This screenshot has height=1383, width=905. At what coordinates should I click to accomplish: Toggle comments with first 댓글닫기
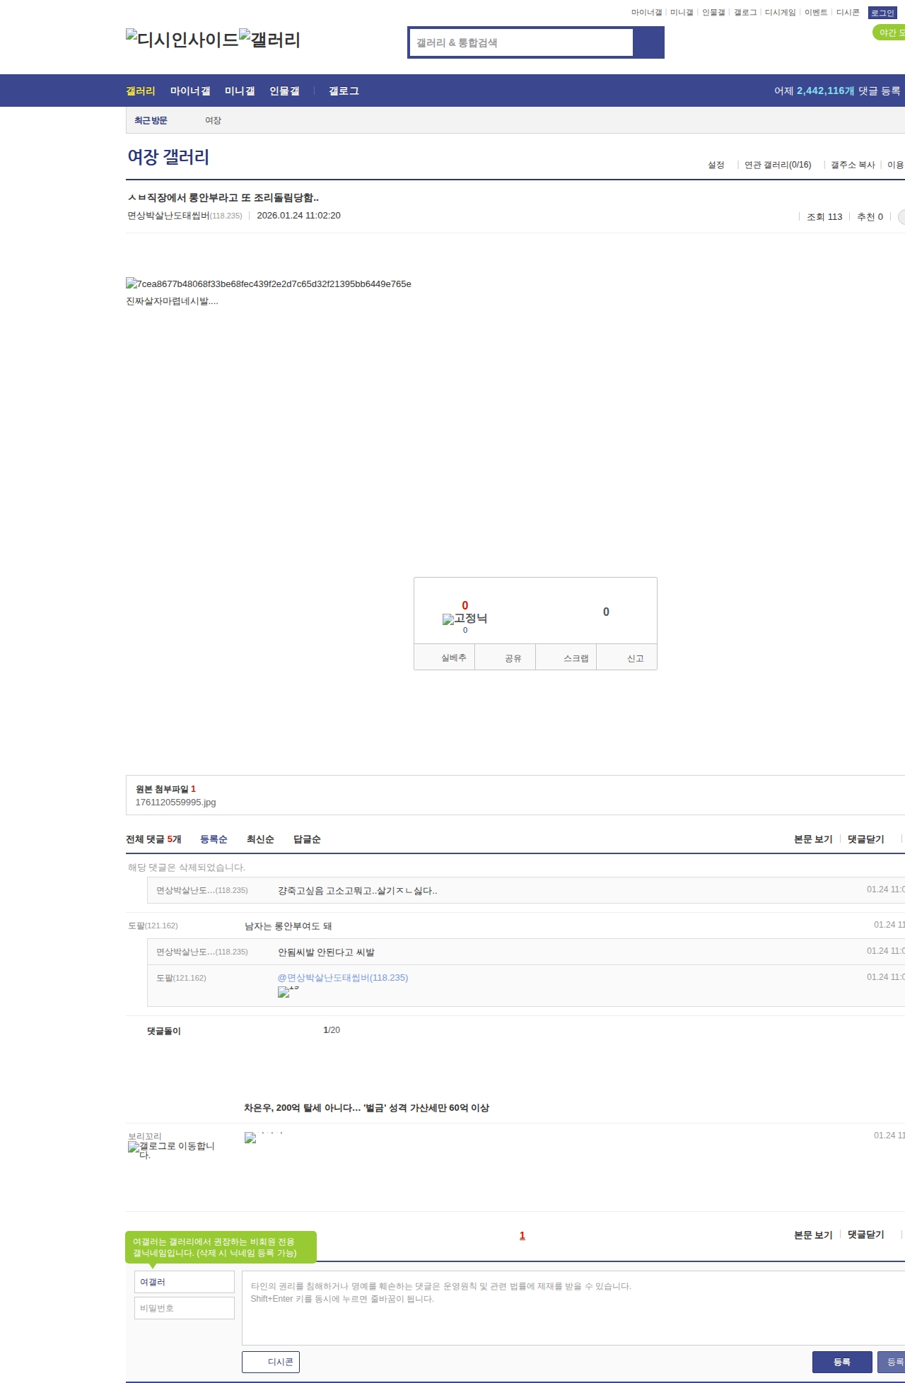pyautogui.click(x=865, y=839)
